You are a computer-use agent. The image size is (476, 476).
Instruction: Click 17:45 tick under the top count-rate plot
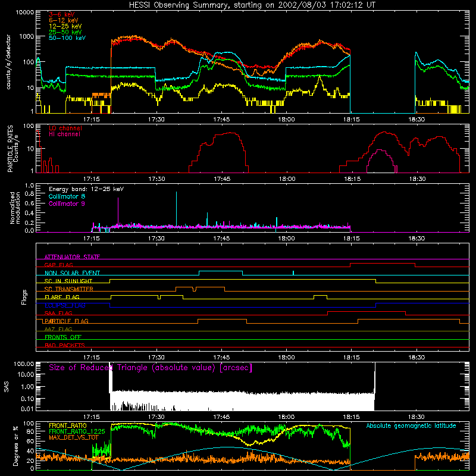[x=221, y=120]
